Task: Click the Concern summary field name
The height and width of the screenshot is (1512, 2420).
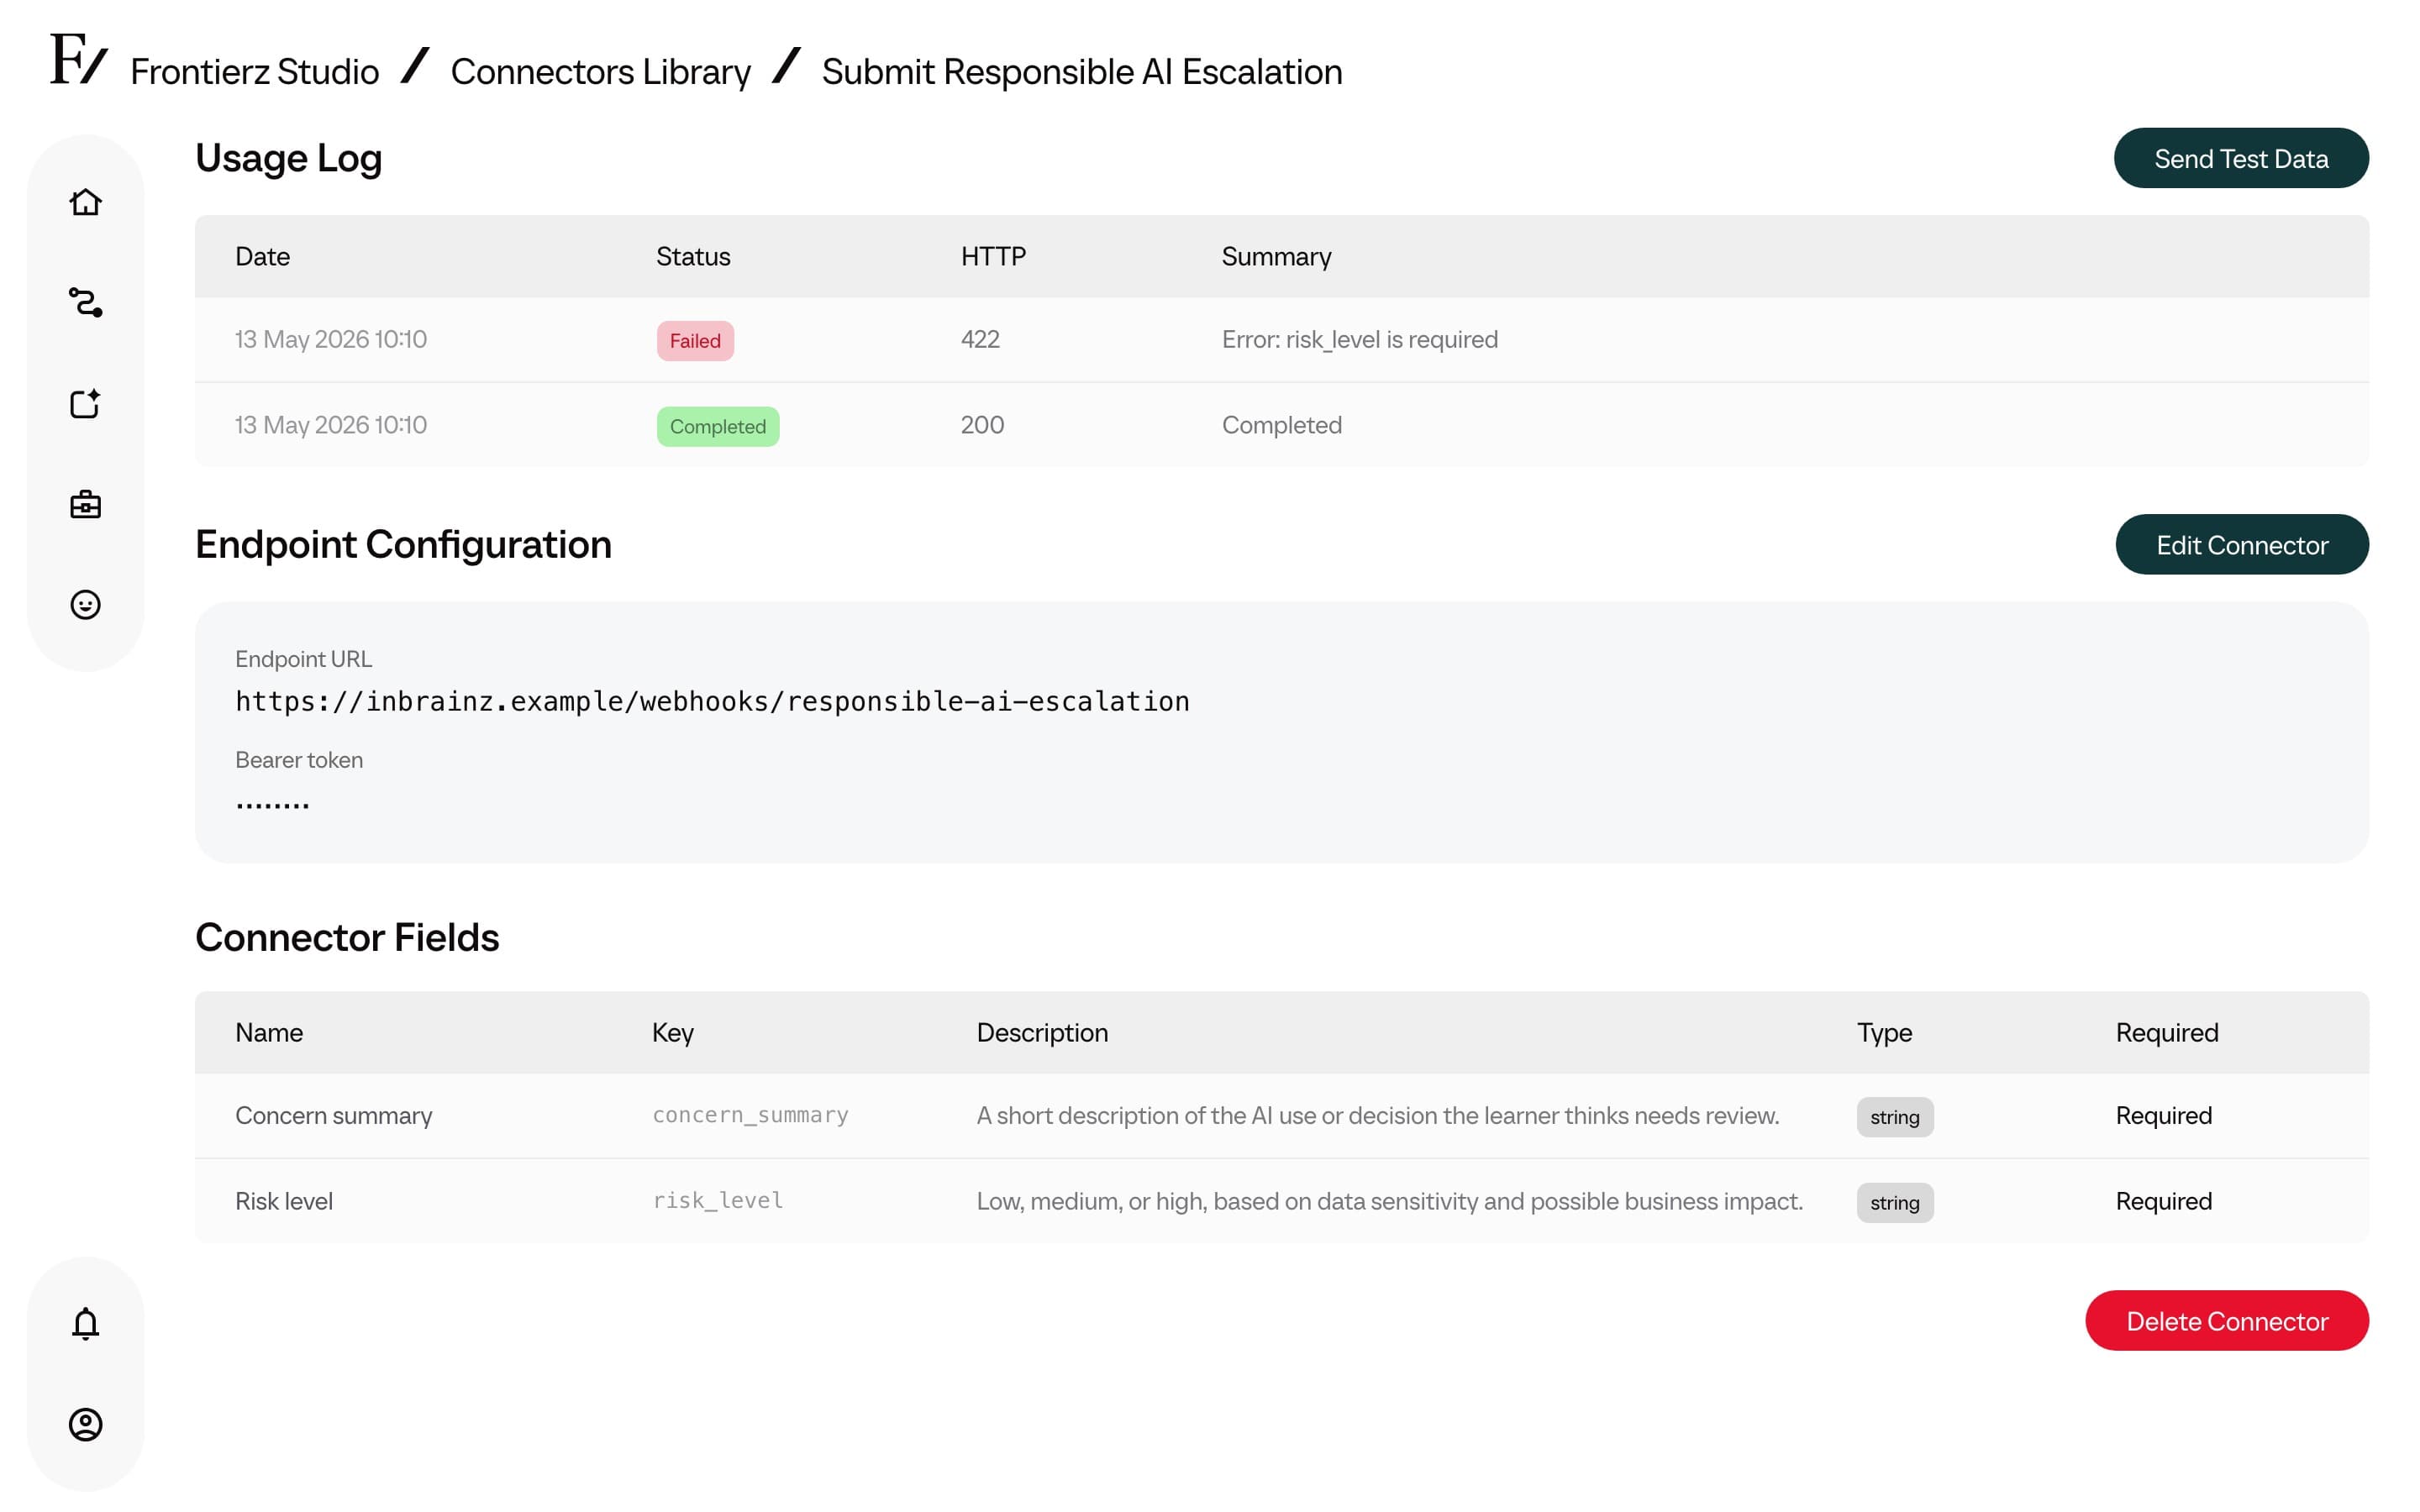Action: coord(333,1116)
